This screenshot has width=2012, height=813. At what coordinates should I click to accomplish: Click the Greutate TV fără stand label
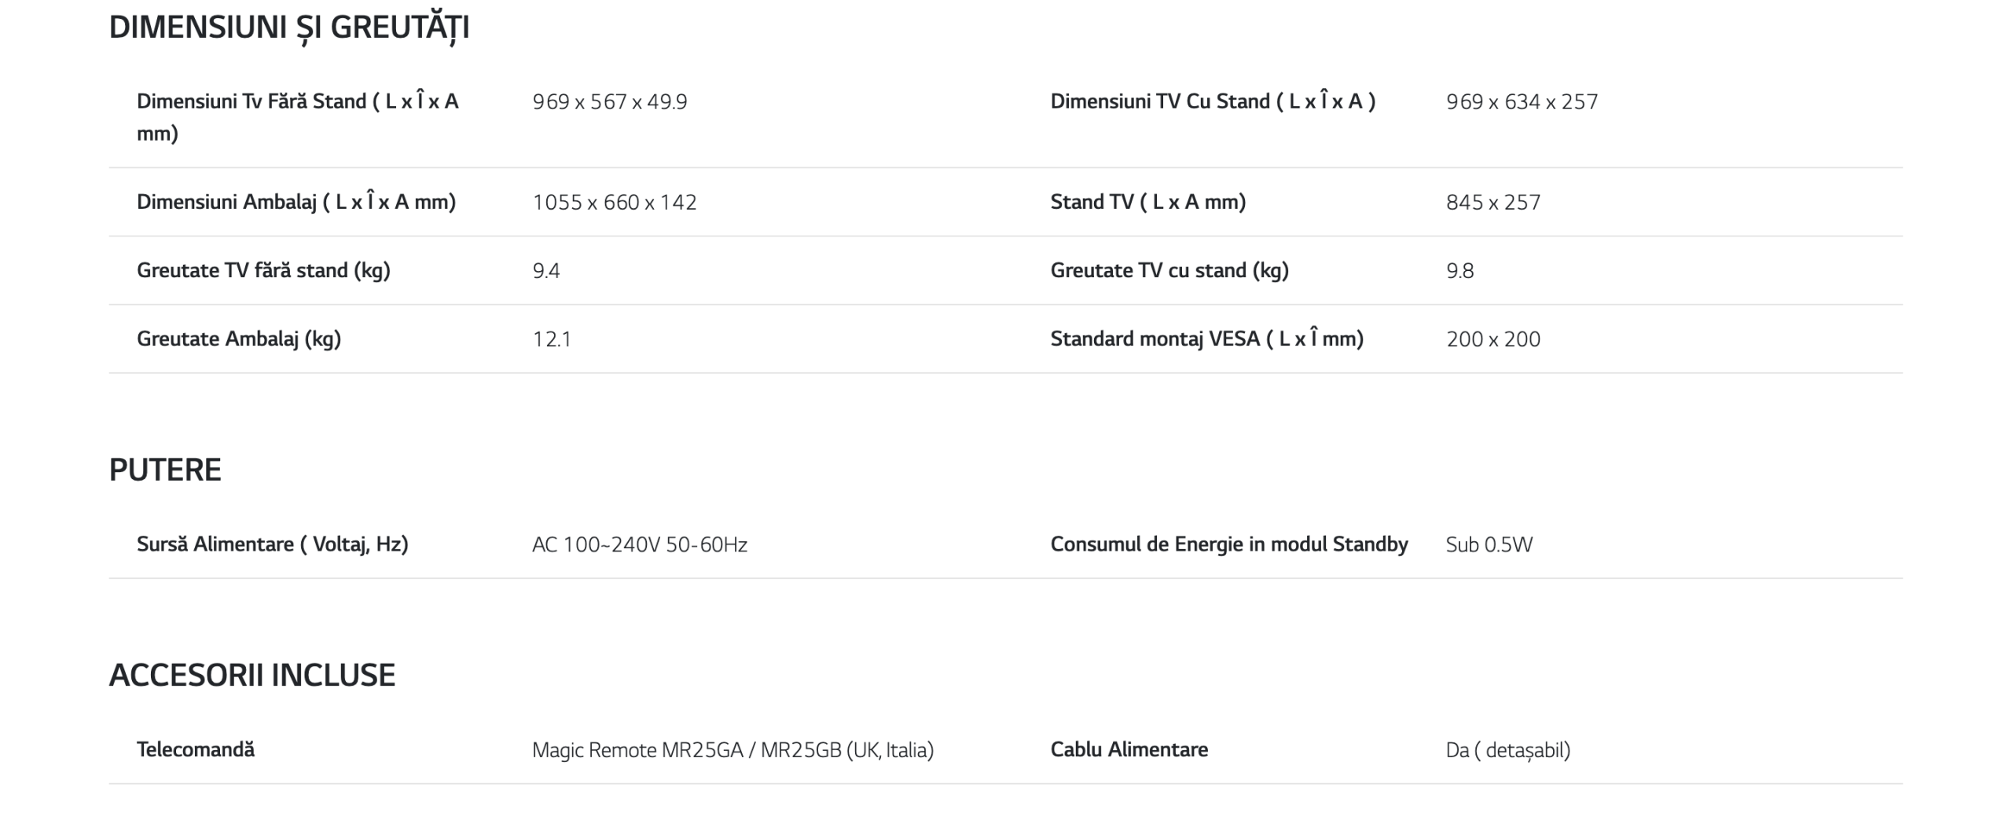[x=263, y=270]
